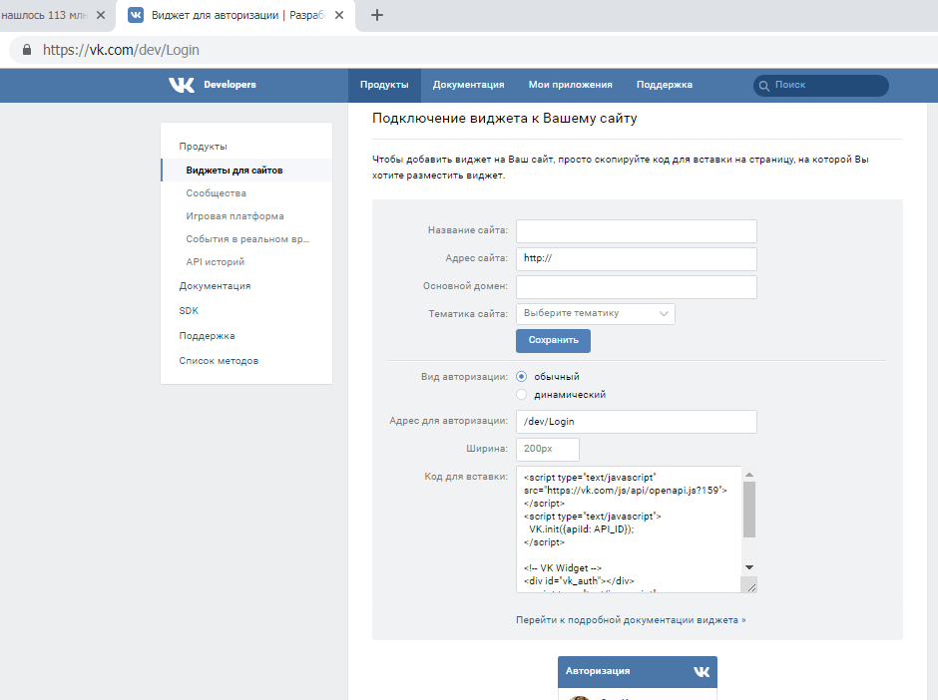Click the Поиск search box in the header
The image size is (938, 700).
coord(820,86)
